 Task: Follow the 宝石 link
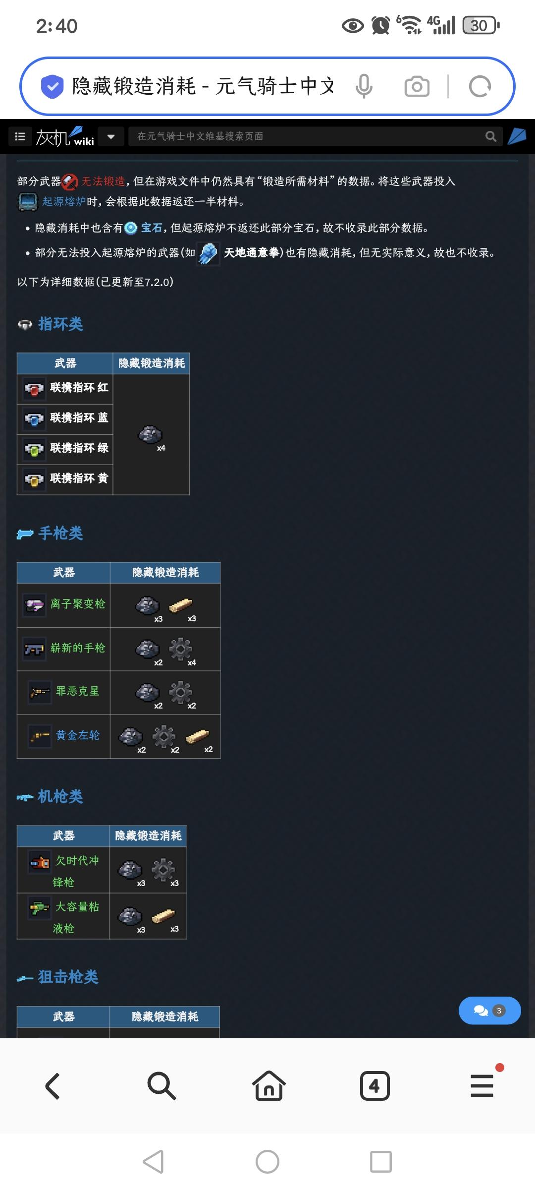(152, 228)
